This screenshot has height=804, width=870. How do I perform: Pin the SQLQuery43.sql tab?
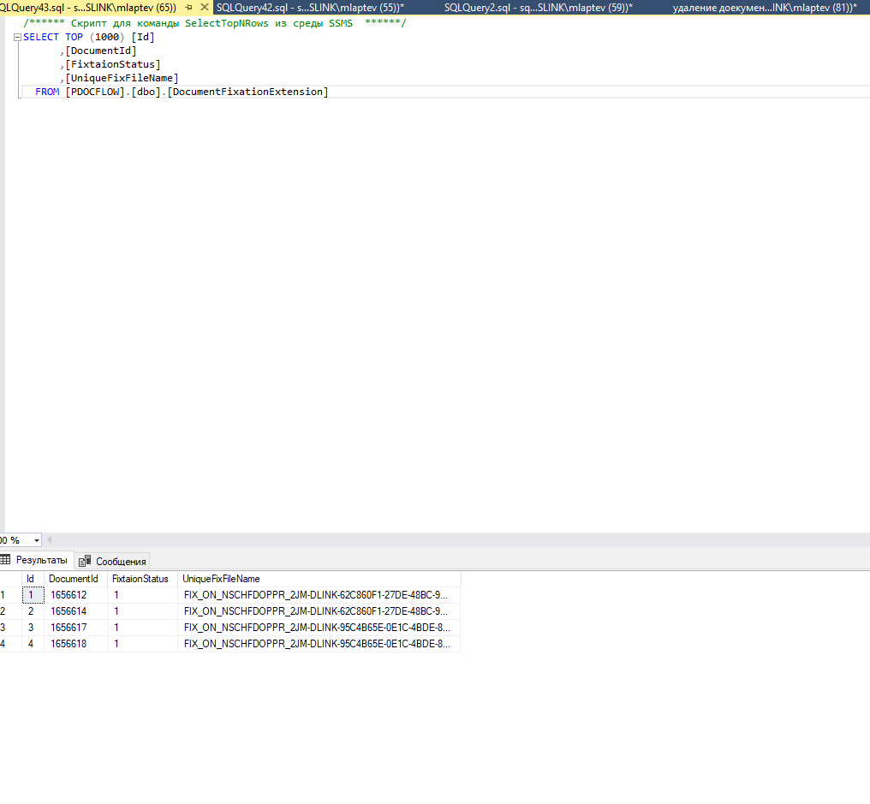pos(189,8)
